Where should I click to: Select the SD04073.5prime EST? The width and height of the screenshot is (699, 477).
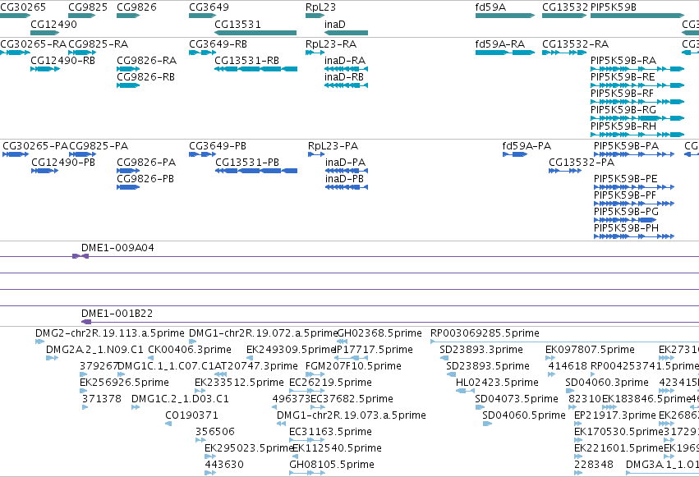click(x=480, y=407)
